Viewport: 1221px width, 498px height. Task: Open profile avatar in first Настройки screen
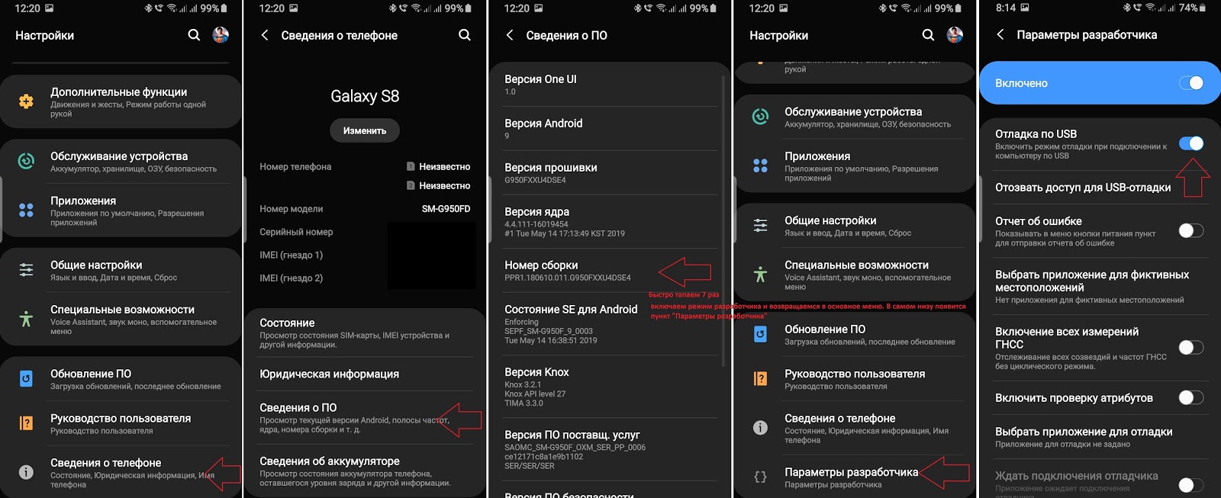click(221, 35)
